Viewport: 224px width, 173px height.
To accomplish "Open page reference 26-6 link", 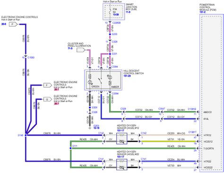I will tap(4, 24).
